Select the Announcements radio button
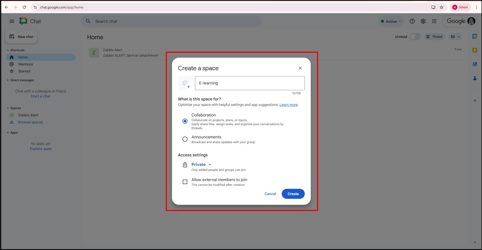This screenshot has width=482, height=250. (185, 139)
